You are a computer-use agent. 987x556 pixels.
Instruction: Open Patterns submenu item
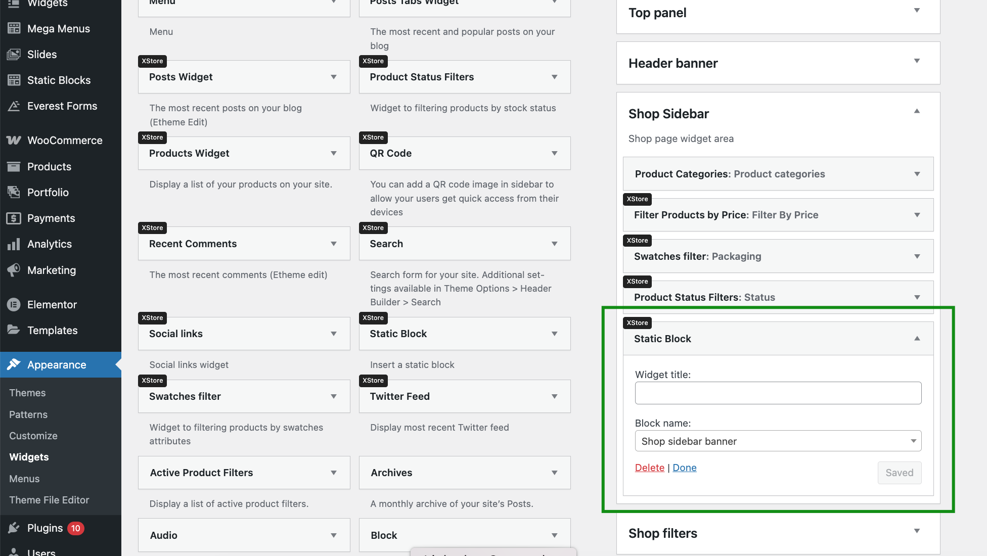[x=28, y=414]
